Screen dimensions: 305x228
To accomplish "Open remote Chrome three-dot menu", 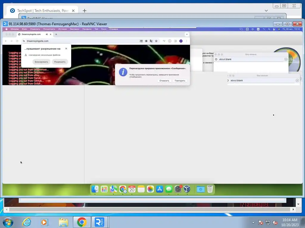I will coord(186,41).
